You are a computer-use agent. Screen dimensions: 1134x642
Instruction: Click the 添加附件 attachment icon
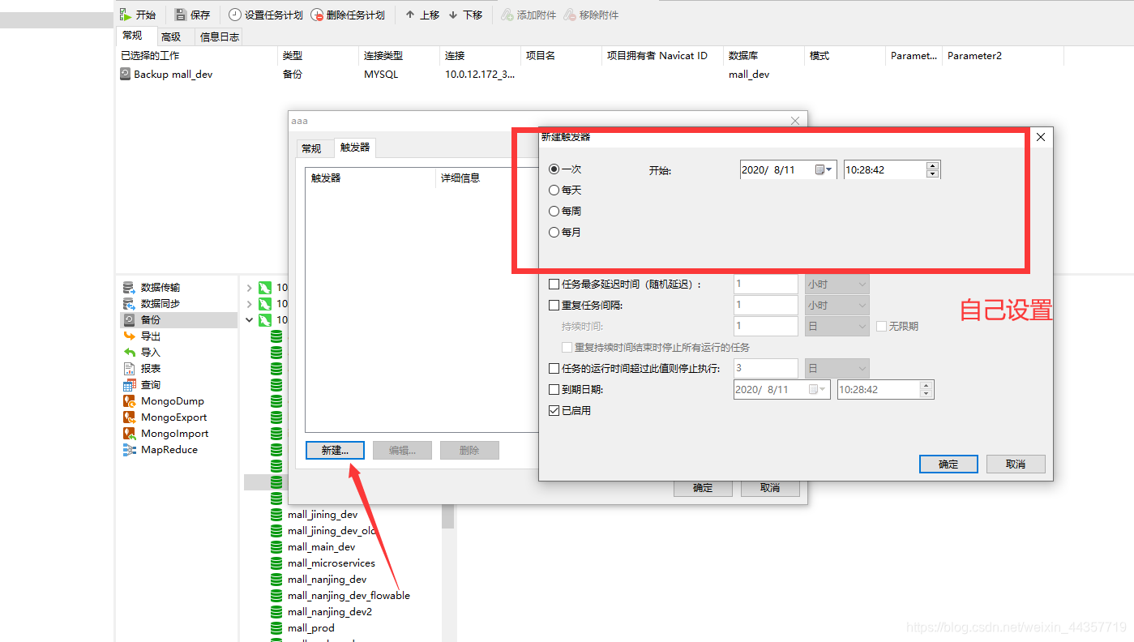(507, 15)
